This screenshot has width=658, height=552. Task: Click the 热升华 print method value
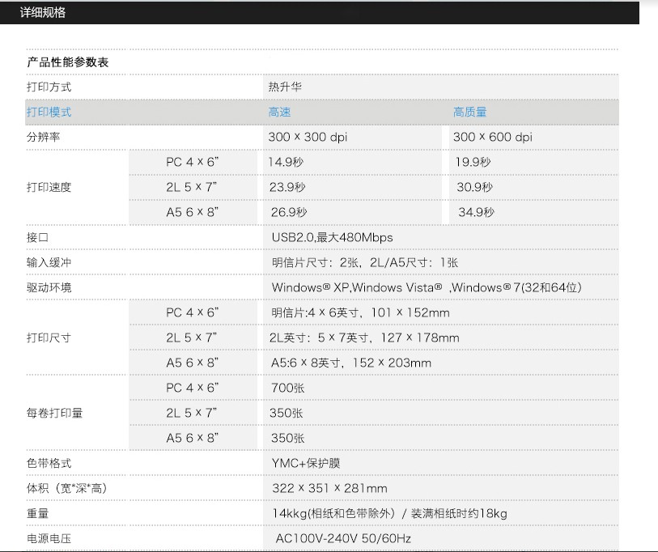(285, 87)
